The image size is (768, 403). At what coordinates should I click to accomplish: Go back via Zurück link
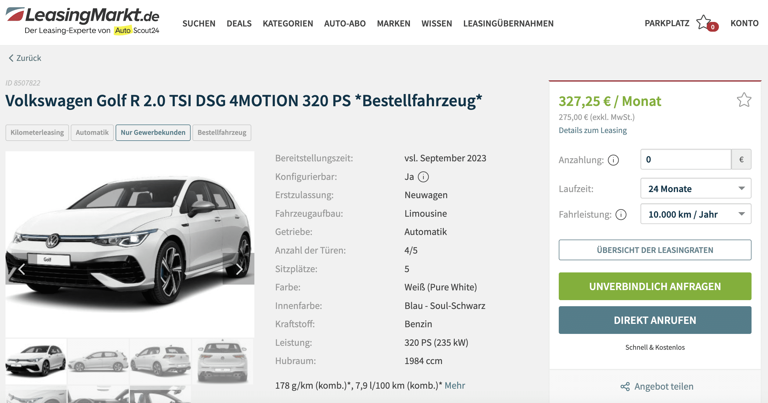[x=29, y=58]
